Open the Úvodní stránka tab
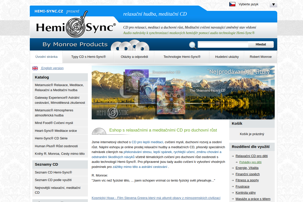Viewport: 303px width, 202px height. point(46,57)
